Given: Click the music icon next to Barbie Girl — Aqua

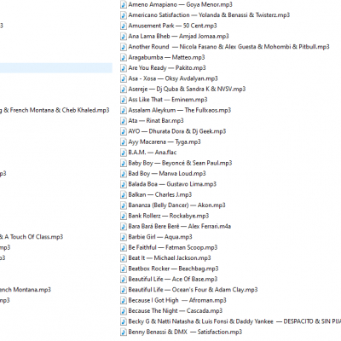Looking at the screenshot, I should click(x=124, y=237).
